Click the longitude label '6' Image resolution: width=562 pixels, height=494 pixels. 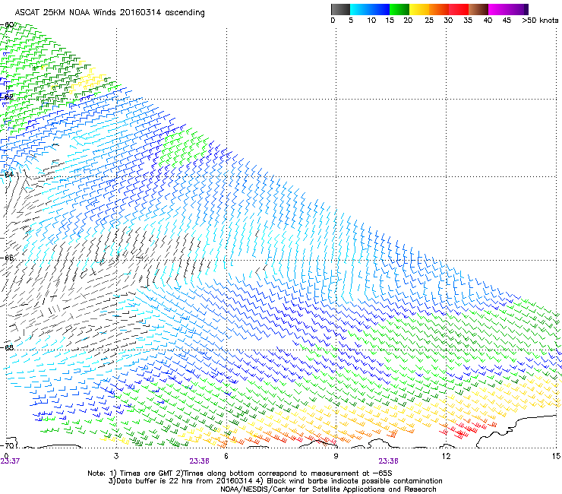(226, 456)
